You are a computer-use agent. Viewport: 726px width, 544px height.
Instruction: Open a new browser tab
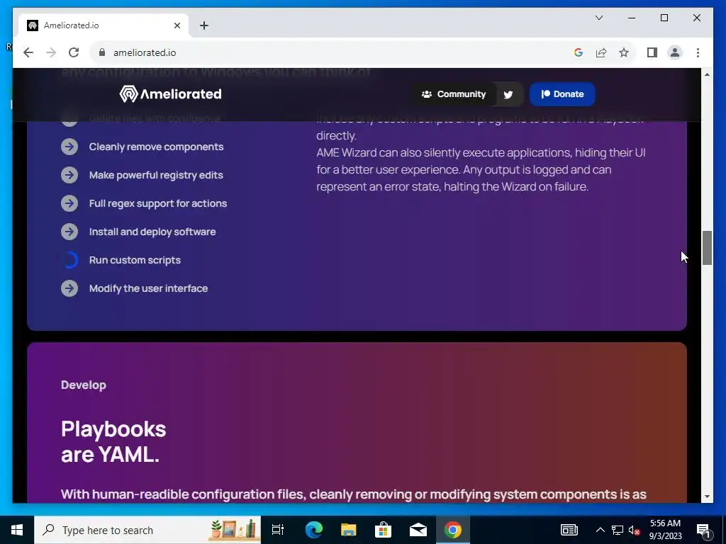tap(203, 25)
